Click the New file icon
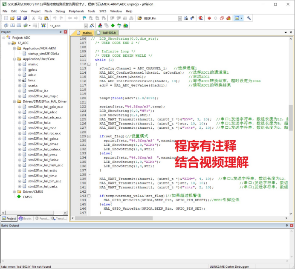 pos(6,18)
